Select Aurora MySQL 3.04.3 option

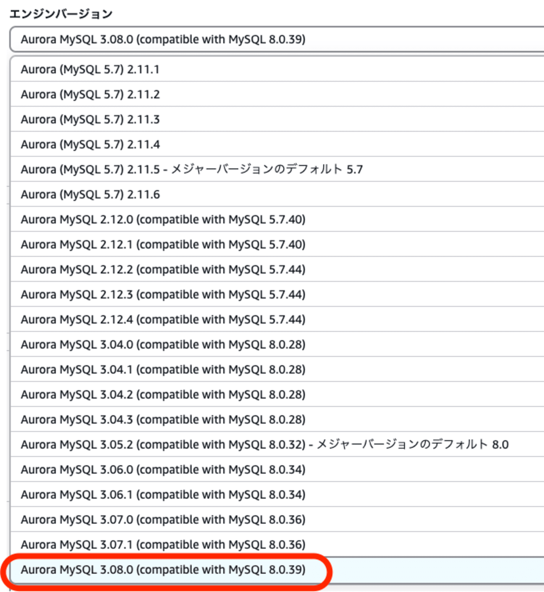[277, 419]
